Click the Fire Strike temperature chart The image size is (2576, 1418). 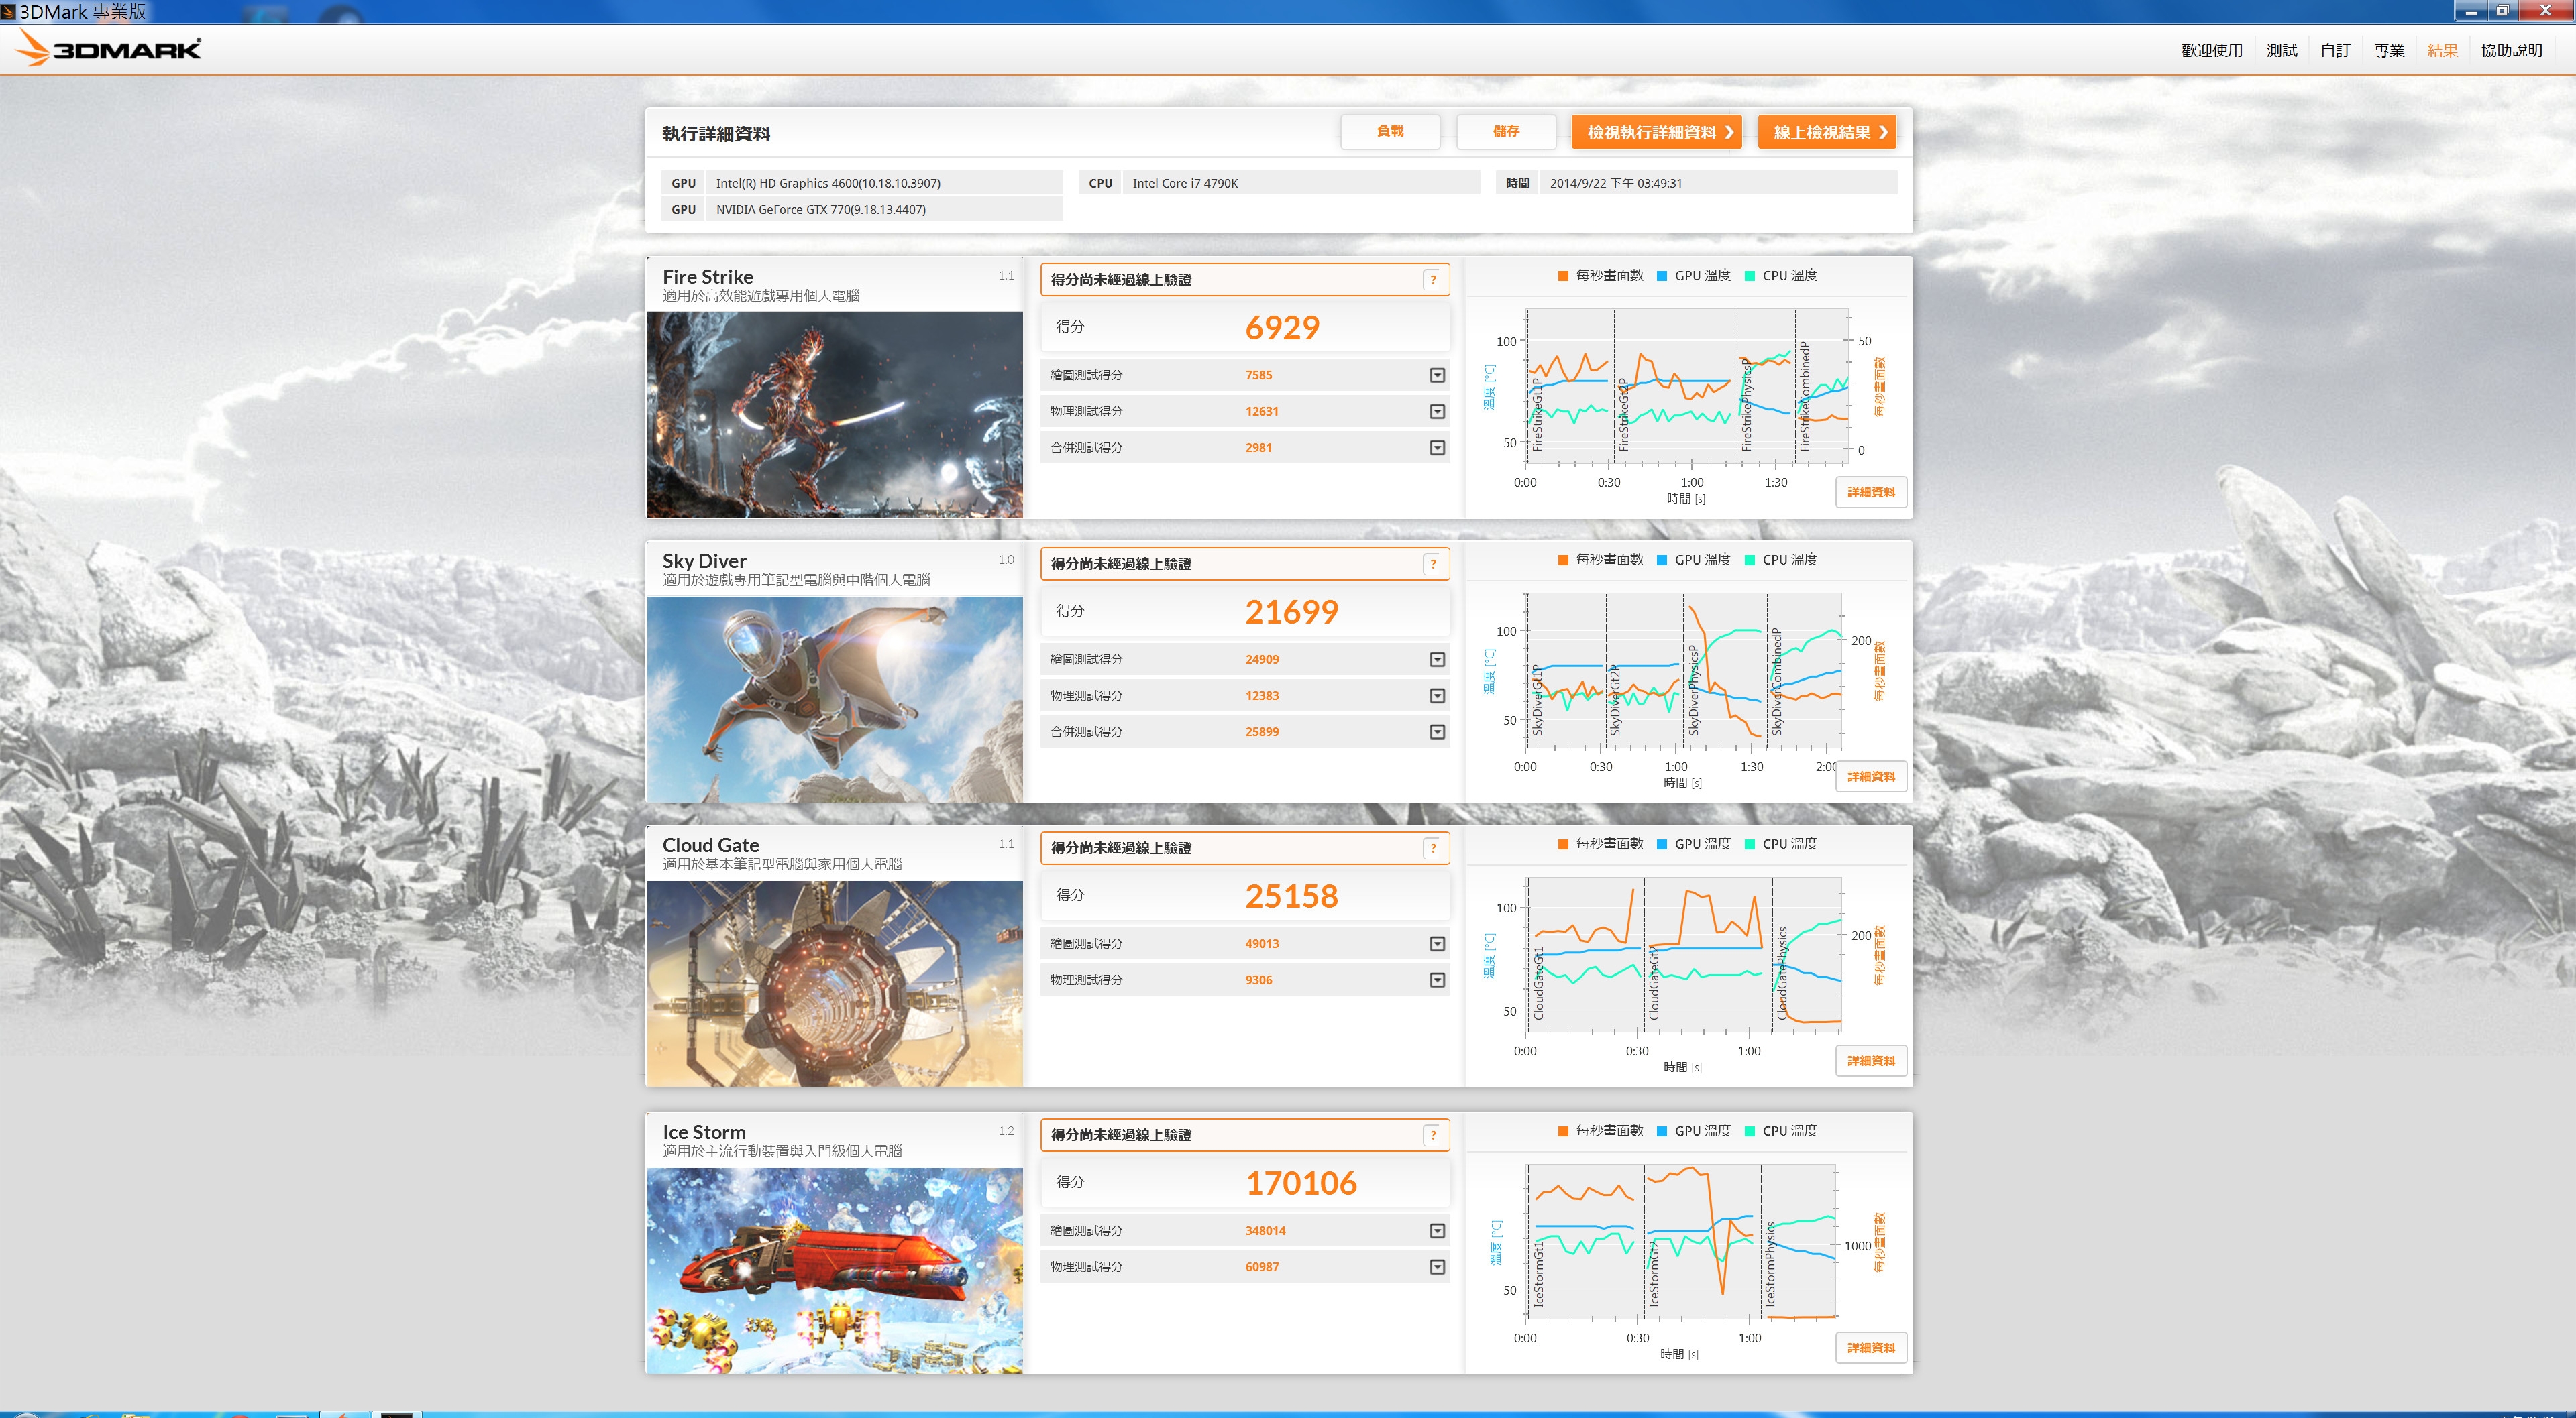1687,388
